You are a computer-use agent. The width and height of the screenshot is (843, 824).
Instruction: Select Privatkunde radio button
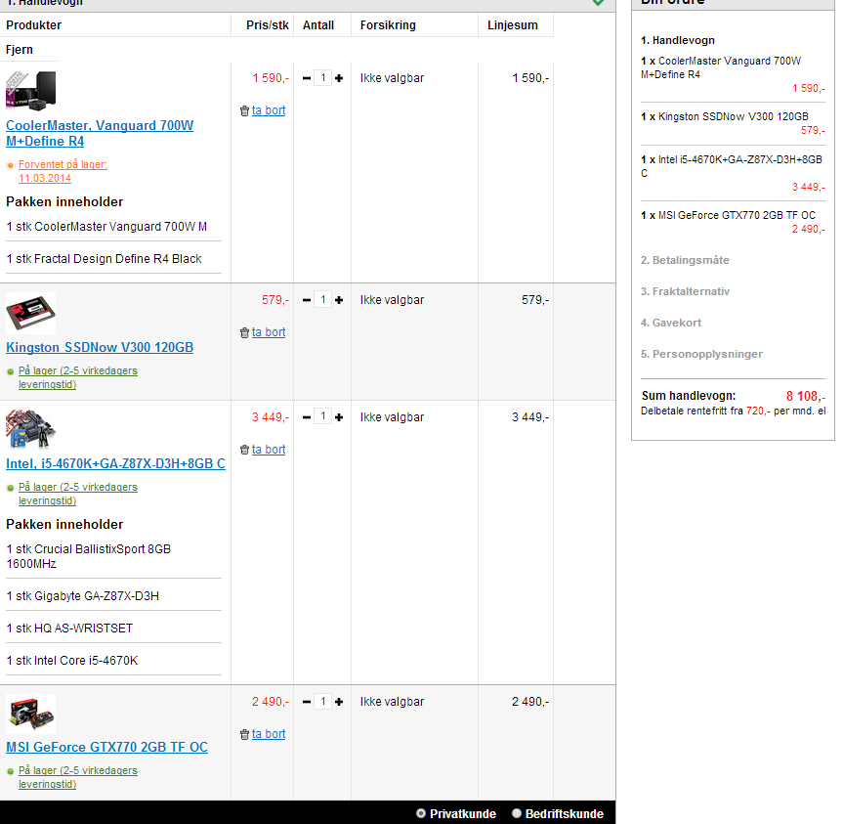point(421,814)
